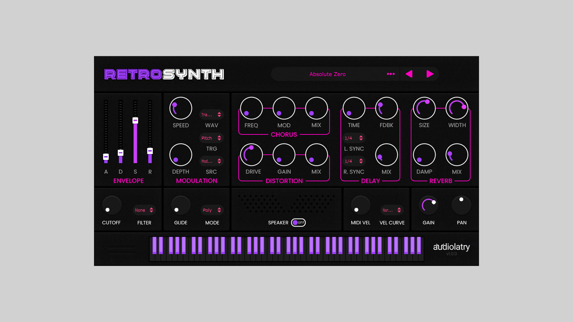Click the distortion GAIN knob

coord(284,155)
